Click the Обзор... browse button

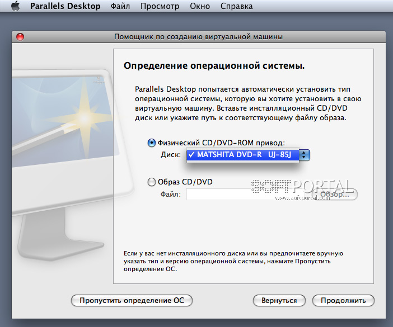pyautogui.click(x=334, y=195)
